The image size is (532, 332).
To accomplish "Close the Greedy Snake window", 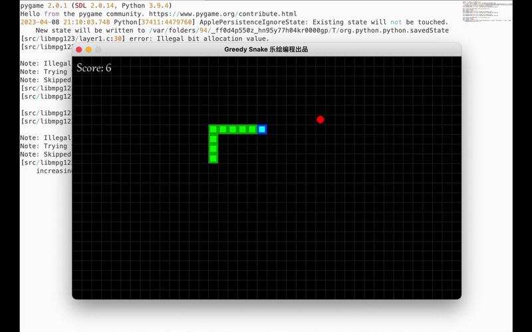I will (78, 50).
